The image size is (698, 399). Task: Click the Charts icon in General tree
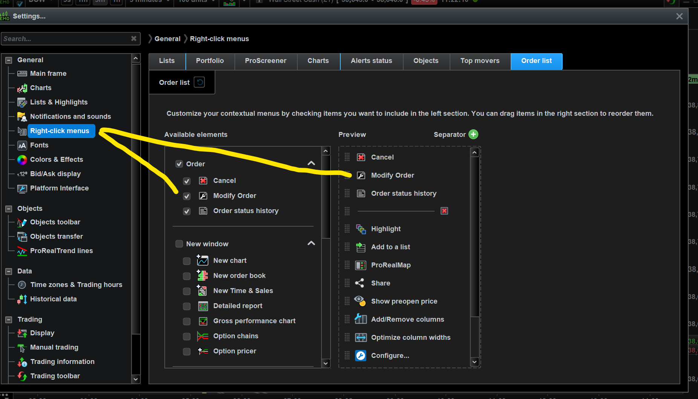click(x=22, y=88)
